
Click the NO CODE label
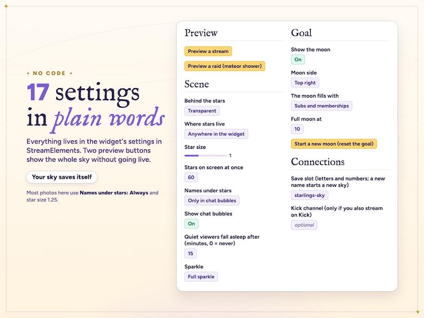pos(49,73)
